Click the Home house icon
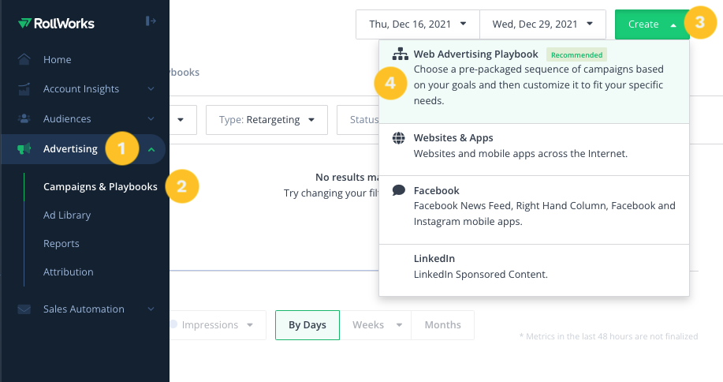The width and height of the screenshot is (723, 382). click(24, 59)
